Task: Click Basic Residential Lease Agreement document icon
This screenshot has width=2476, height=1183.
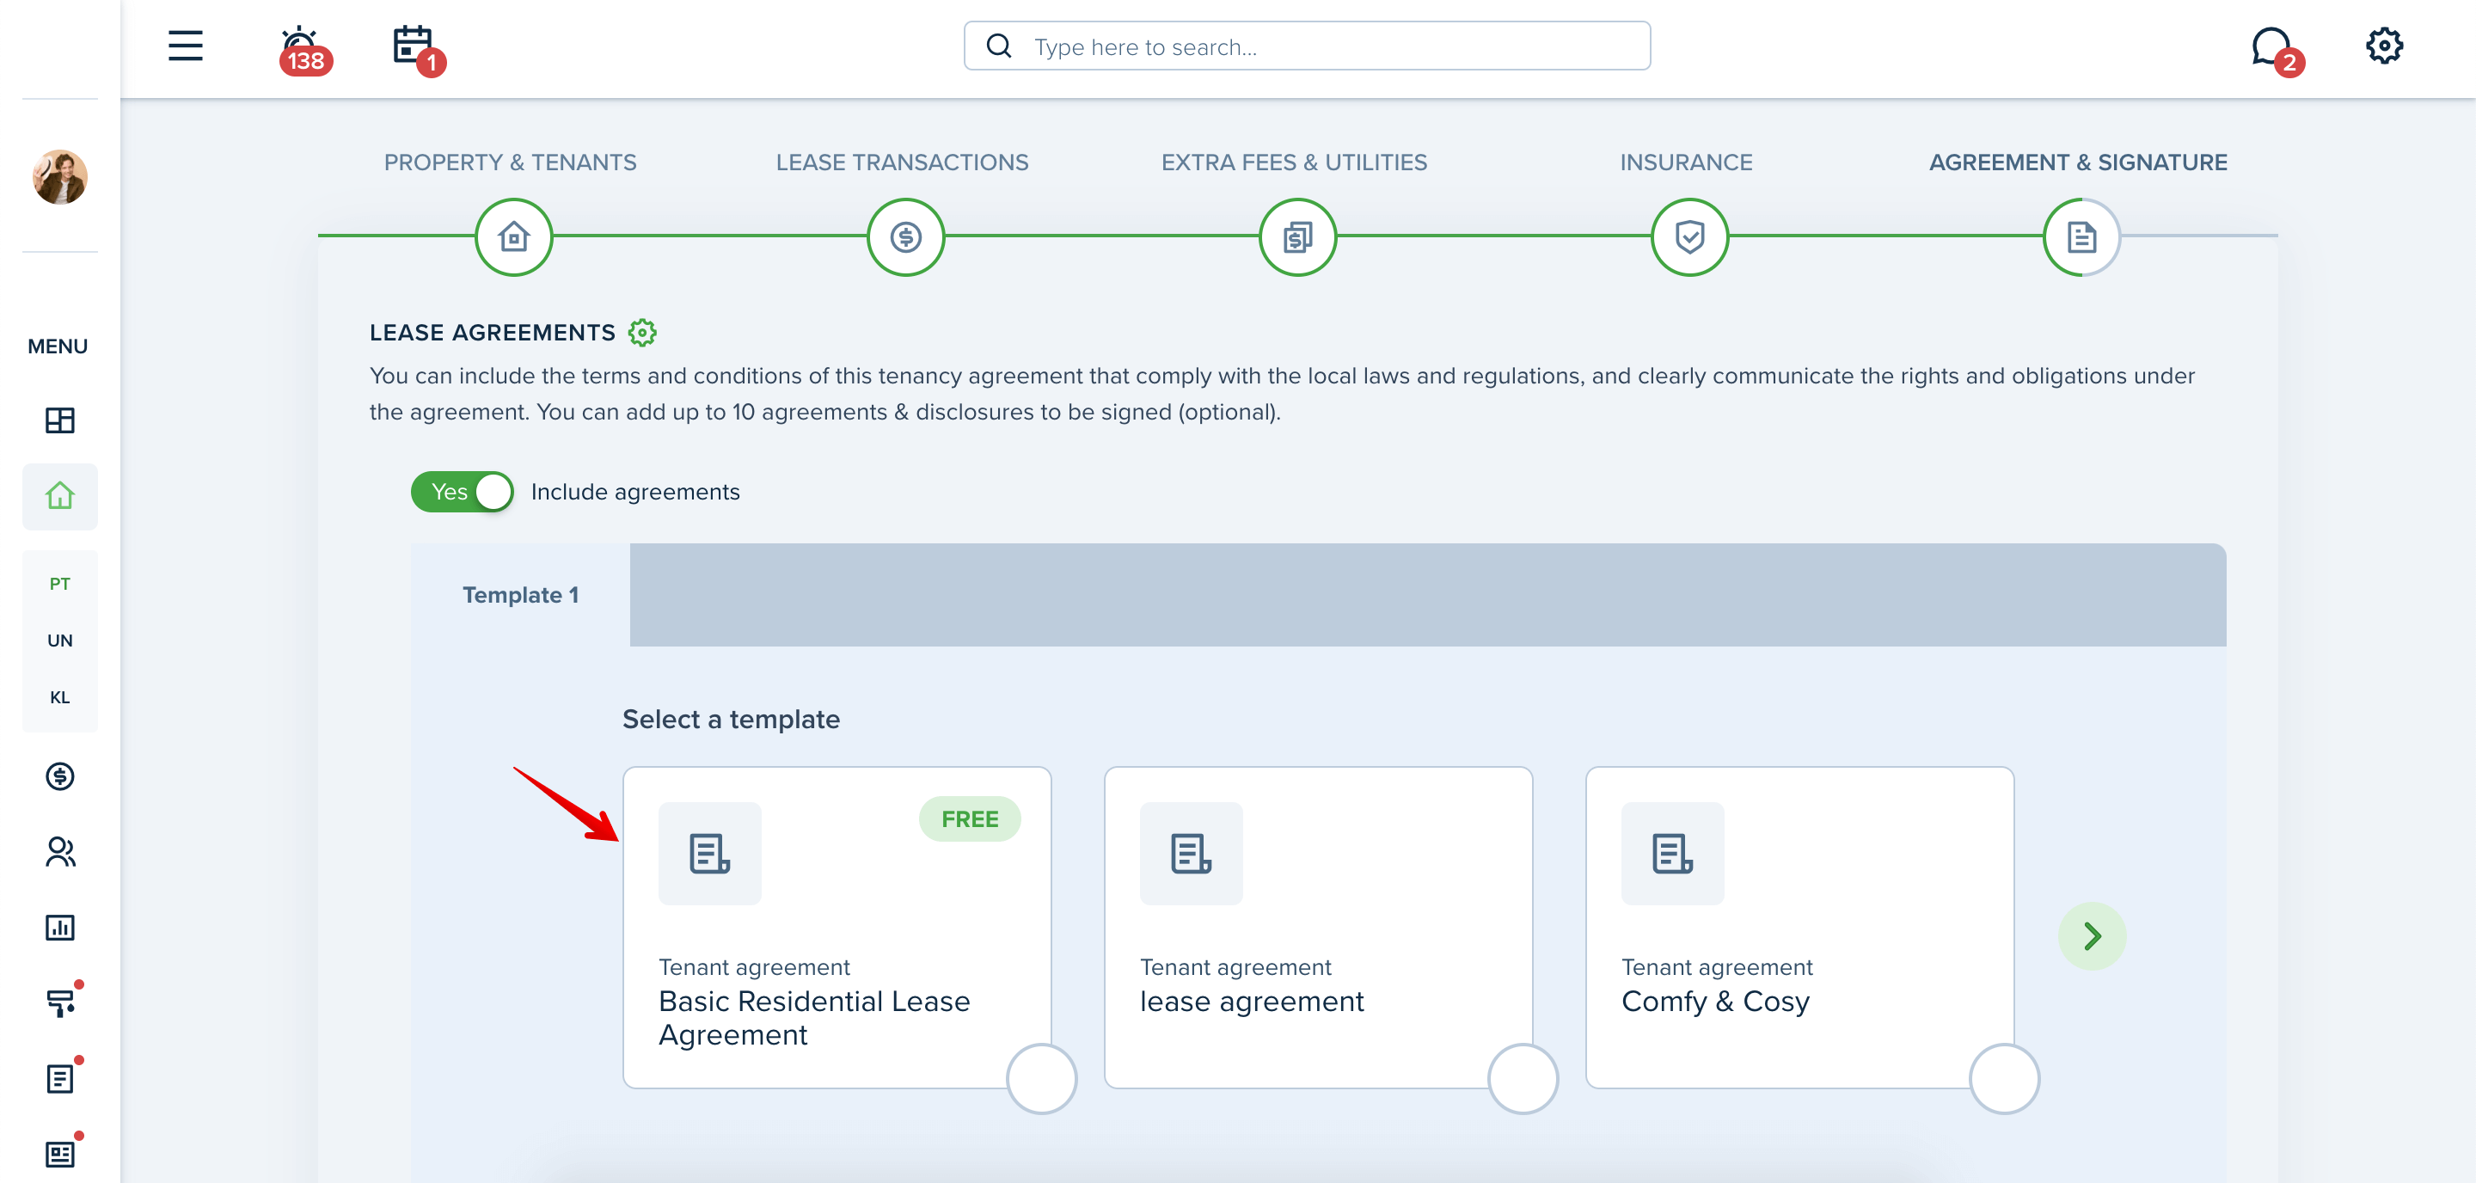Action: pos(709,854)
